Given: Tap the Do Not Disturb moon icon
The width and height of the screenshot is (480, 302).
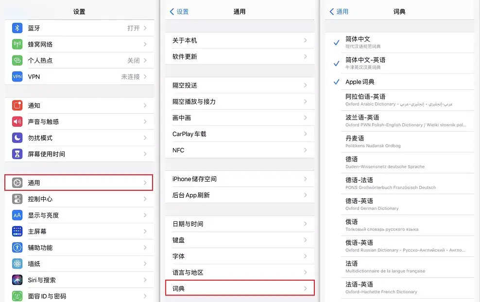Looking at the screenshot, I should pyautogui.click(x=17, y=138).
